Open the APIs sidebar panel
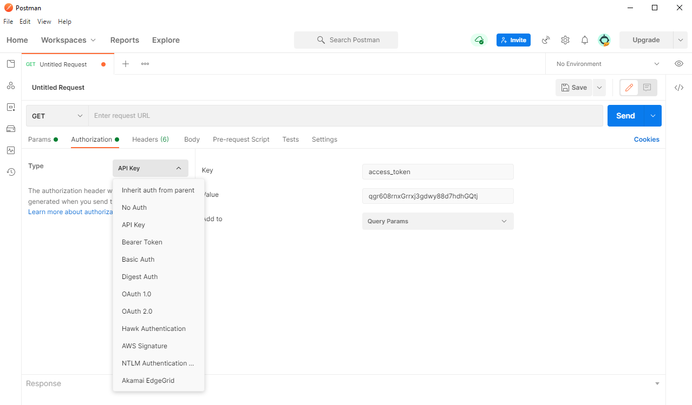 click(10, 85)
